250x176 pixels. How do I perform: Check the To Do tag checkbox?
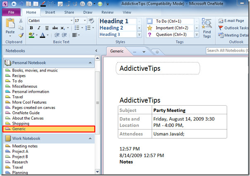tap(150, 21)
